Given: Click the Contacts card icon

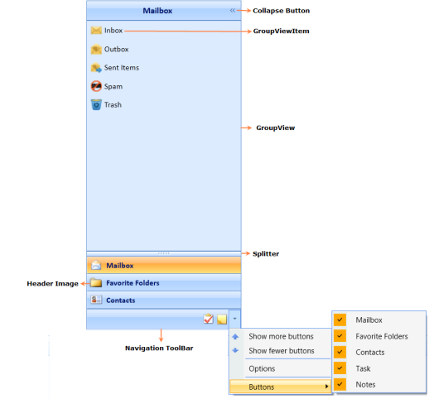Looking at the screenshot, I should tap(96, 300).
